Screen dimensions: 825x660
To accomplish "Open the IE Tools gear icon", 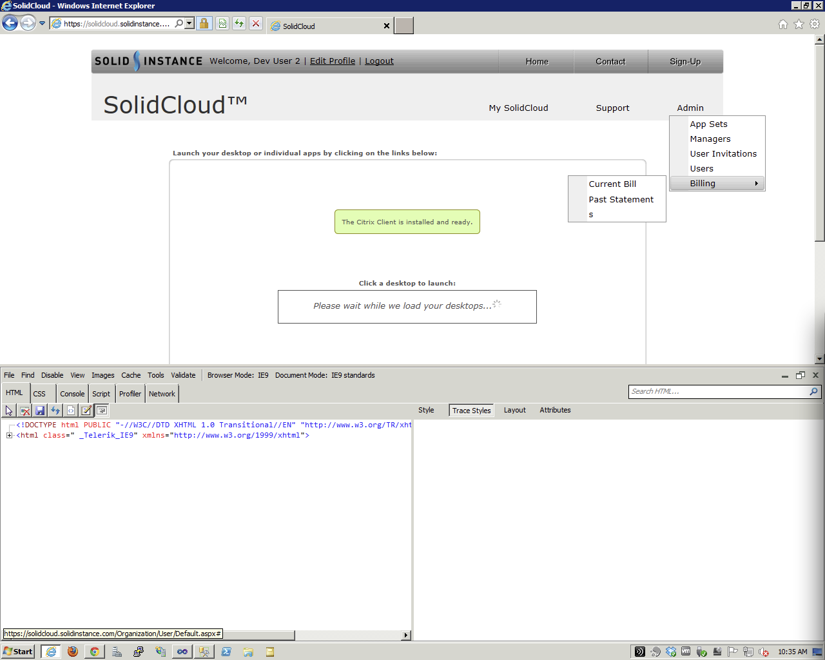I will (815, 24).
